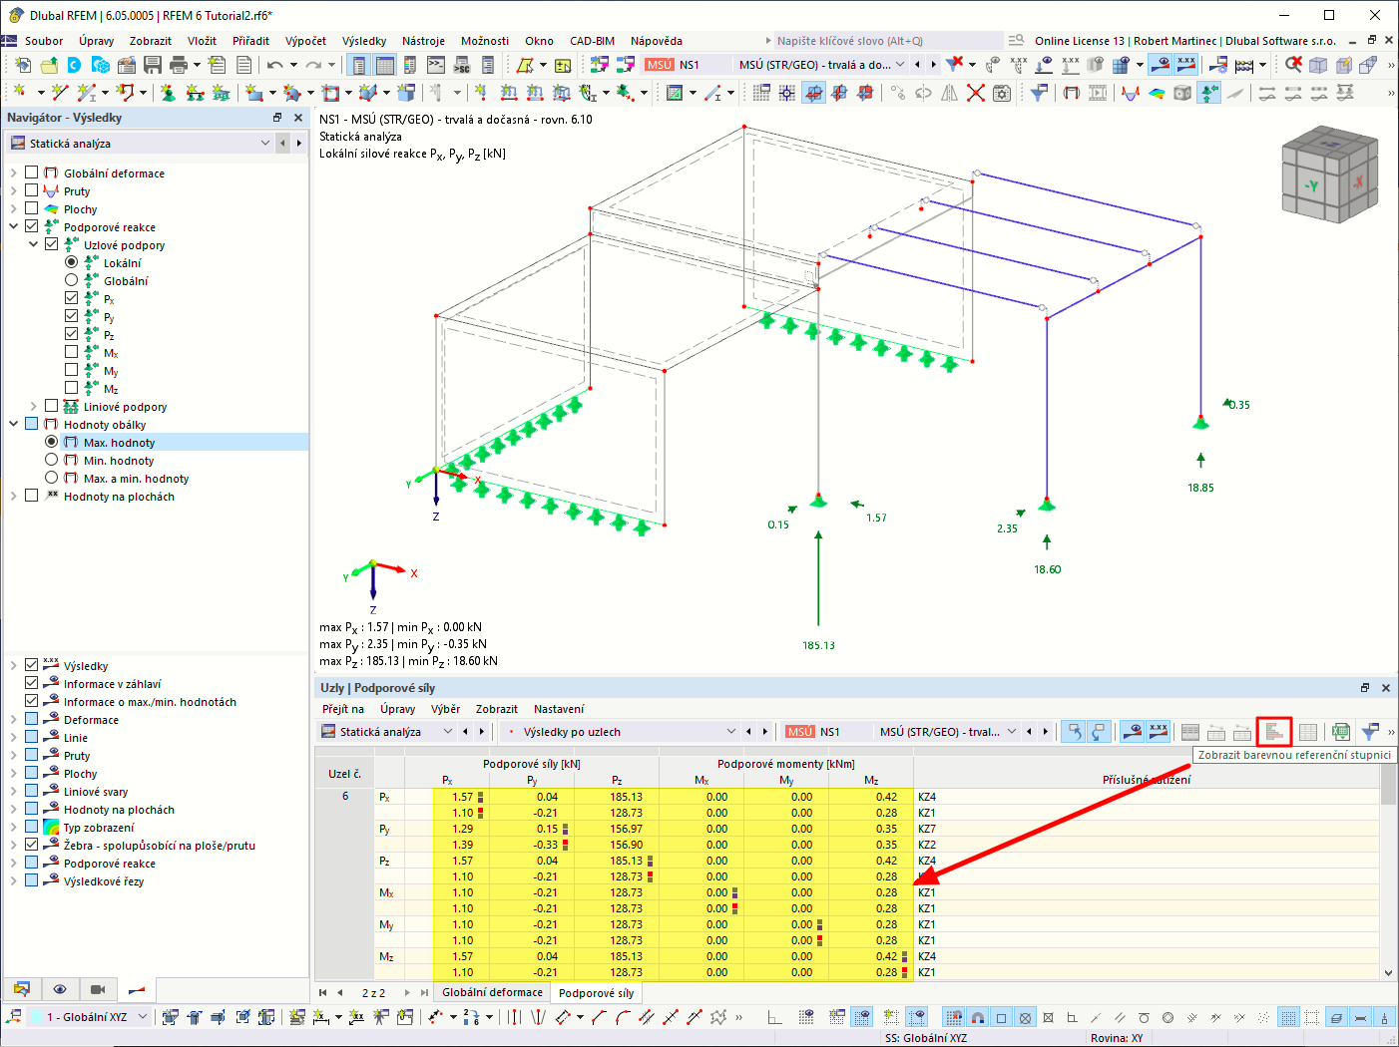Click the colored surface results icon
Image resolution: width=1399 pixels, height=1047 pixels.
click(1157, 93)
